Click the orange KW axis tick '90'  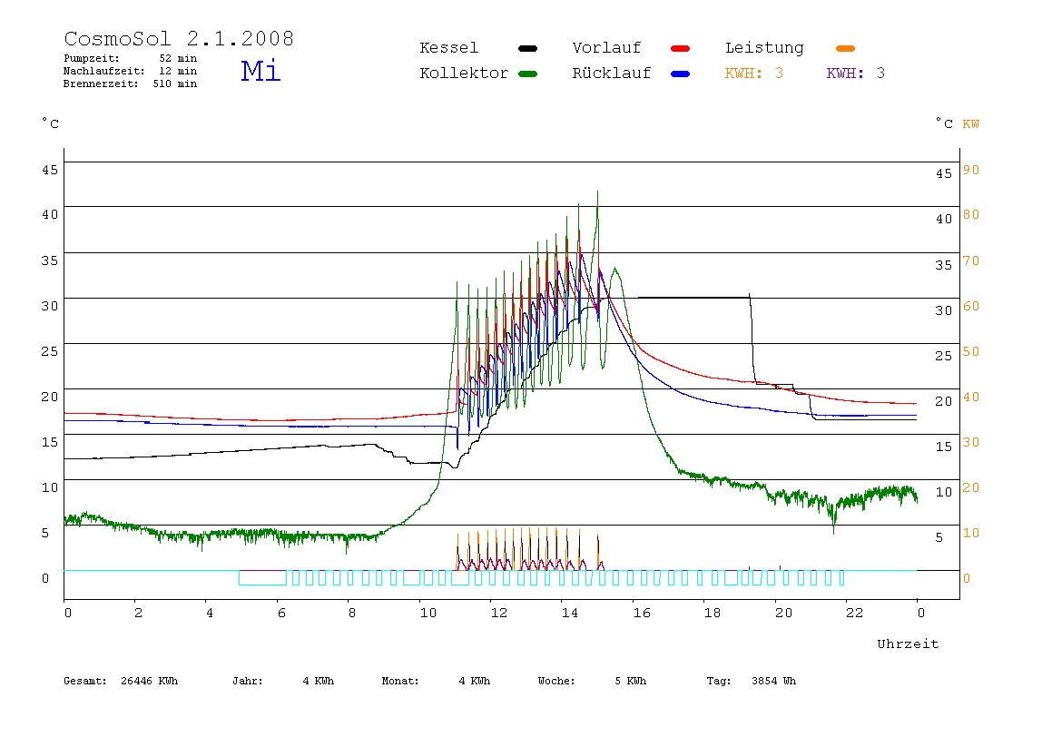click(x=971, y=170)
